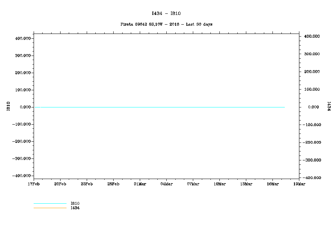Image resolution: width=333 pixels, height=235 pixels.
Task: Select the 01Mar date tick label
Action: pos(140,184)
